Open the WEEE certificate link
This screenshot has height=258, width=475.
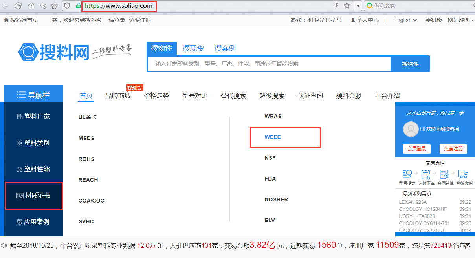(273, 137)
